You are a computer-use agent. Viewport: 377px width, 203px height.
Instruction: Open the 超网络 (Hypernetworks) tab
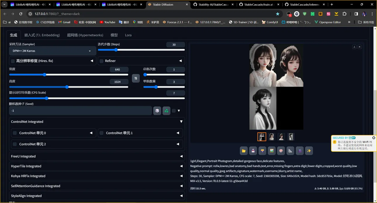pos(85,35)
